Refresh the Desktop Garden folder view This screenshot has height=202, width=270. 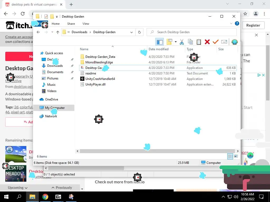(x=139, y=32)
